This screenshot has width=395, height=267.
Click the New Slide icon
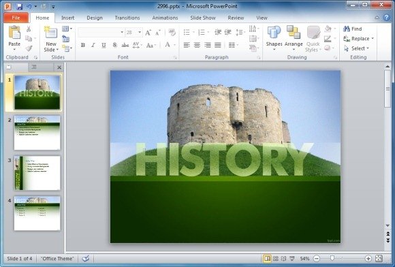point(50,33)
